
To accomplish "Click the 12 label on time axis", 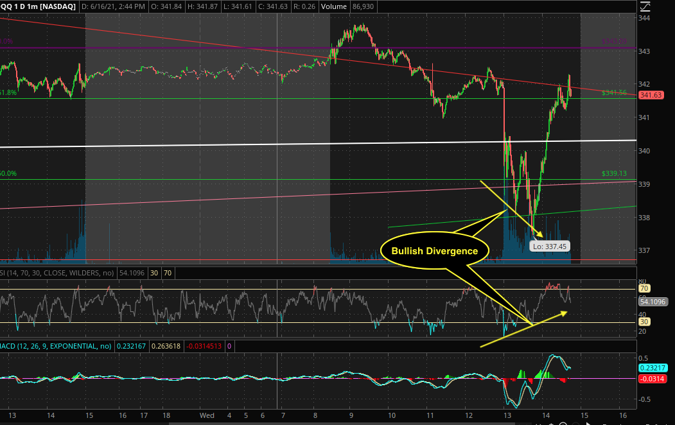I will pos(469,415).
